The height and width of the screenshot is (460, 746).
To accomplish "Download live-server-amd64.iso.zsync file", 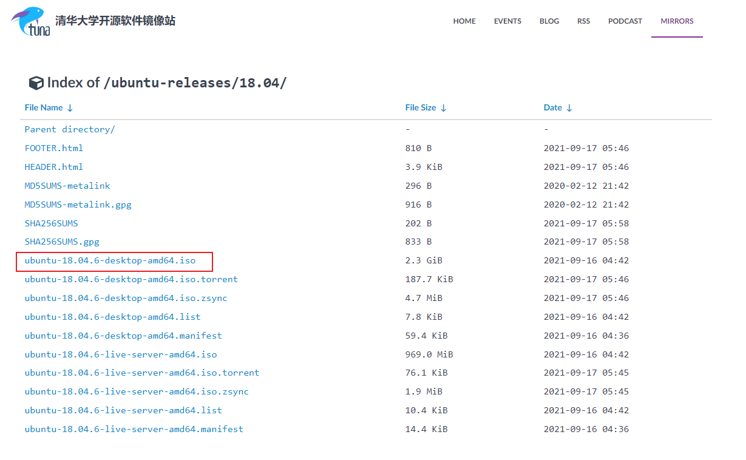I will point(137,391).
